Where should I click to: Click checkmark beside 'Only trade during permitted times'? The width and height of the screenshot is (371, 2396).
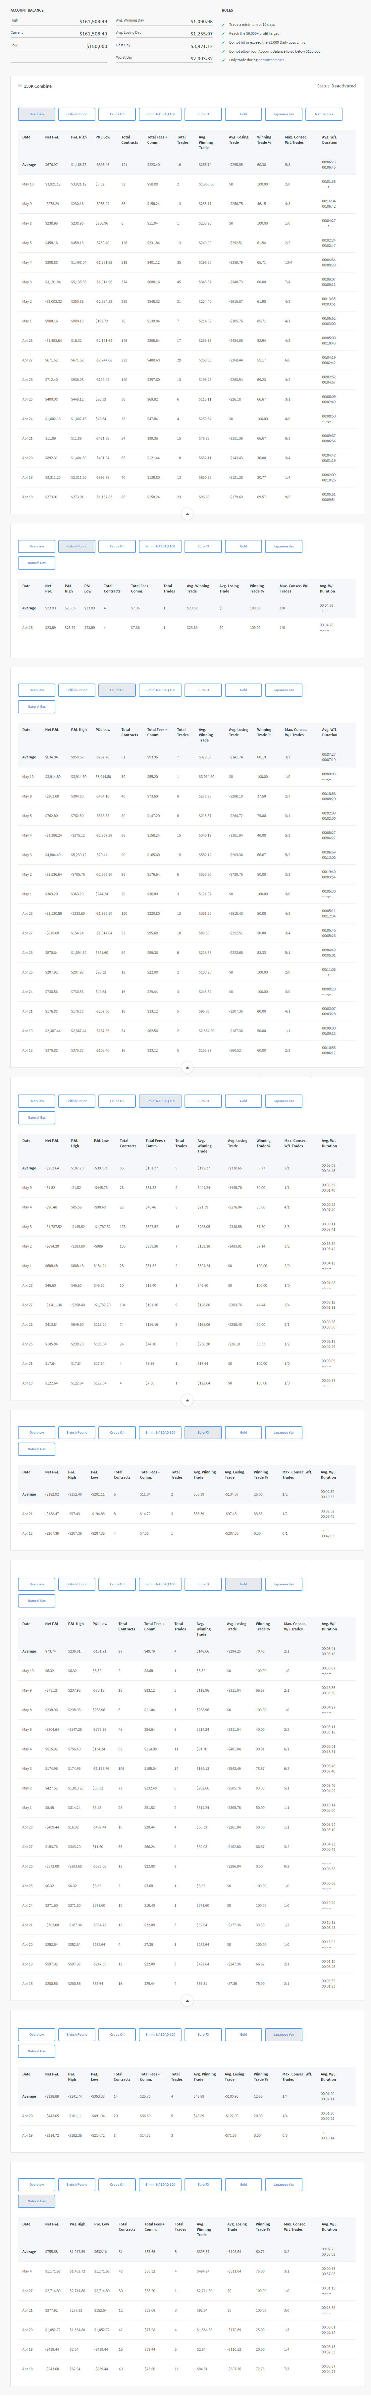223,60
